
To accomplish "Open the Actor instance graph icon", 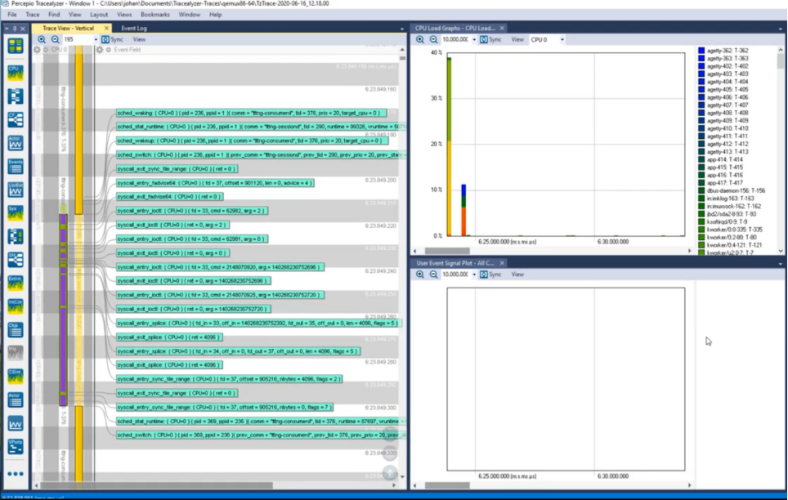I will point(15,143).
